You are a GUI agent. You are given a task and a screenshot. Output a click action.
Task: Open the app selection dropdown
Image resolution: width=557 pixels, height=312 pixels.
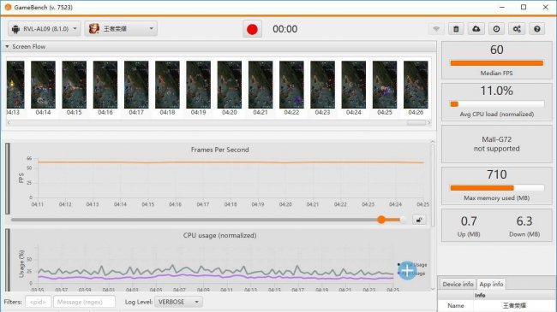coord(121,29)
